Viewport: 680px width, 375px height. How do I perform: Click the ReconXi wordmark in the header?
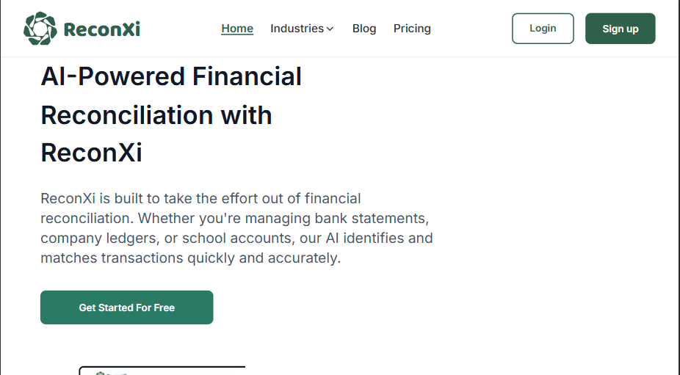(x=101, y=29)
